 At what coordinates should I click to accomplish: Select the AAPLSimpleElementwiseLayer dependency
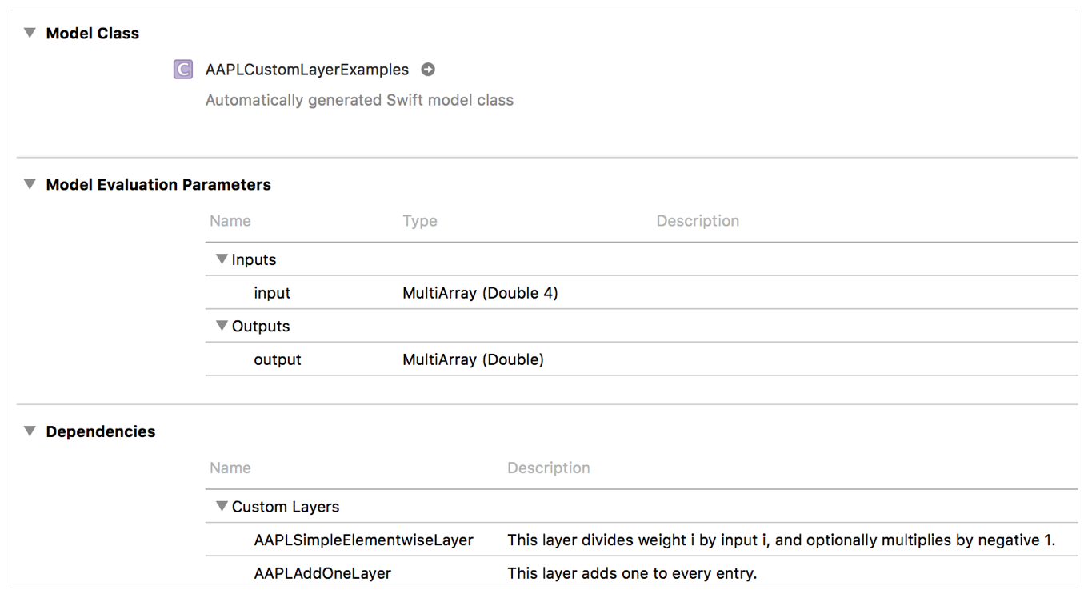point(363,540)
